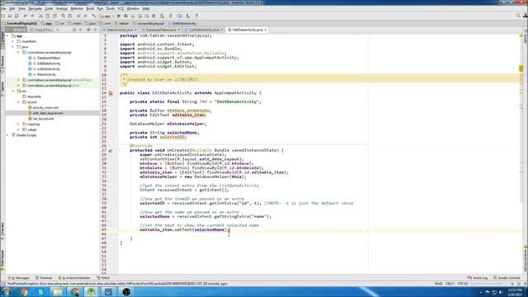Image resolution: width=528 pixels, height=297 pixels.
Task: Close the EditDataActivity.java editor tab
Action: (x=266, y=30)
